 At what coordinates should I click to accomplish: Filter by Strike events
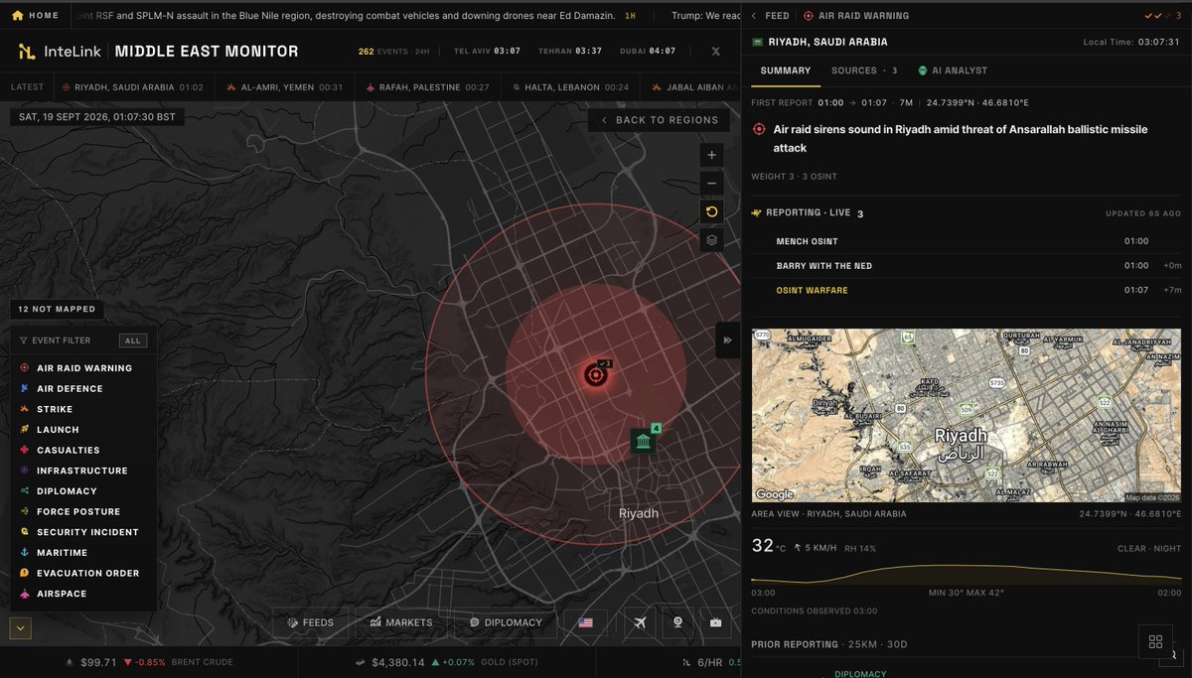[46, 409]
